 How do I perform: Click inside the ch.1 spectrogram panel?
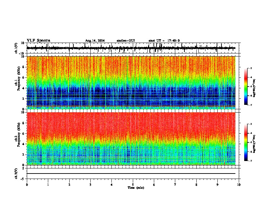(x=131, y=83)
